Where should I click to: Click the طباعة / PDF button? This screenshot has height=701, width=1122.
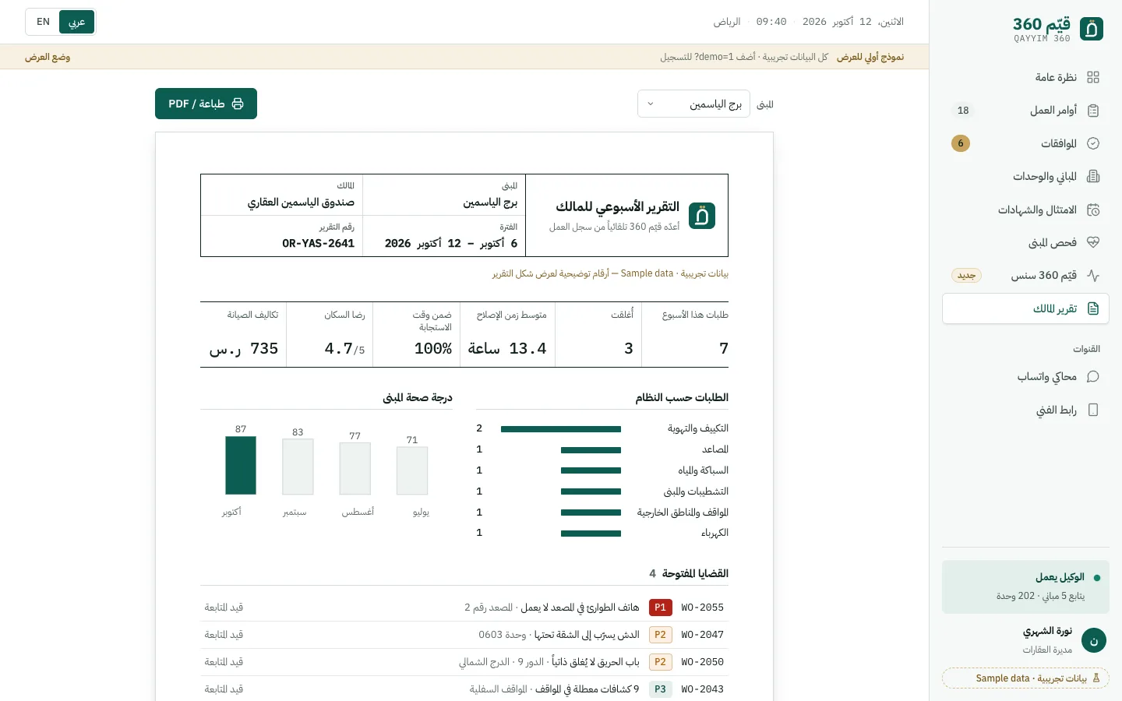tap(206, 104)
